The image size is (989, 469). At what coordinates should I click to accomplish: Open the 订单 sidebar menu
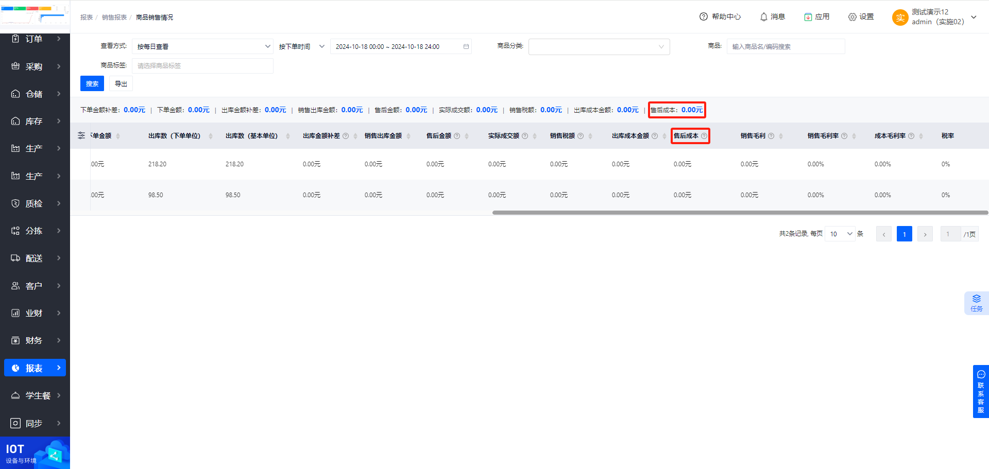tap(35, 39)
